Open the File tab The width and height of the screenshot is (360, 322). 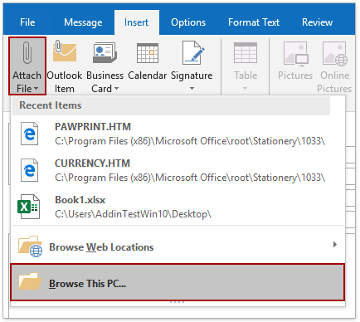tap(27, 22)
